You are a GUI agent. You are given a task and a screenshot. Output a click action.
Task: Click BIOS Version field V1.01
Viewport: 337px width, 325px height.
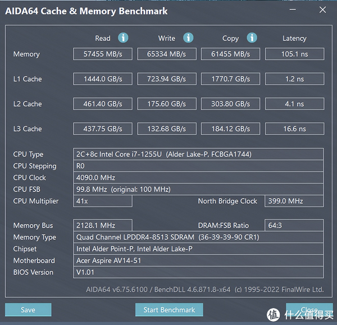click(198, 272)
